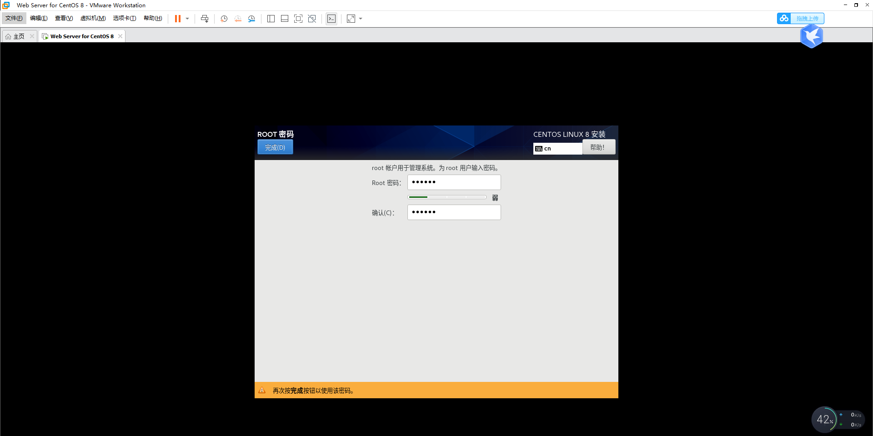Open the 虚拟机(M) menu
This screenshot has height=436, width=873.
[x=93, y=18]
